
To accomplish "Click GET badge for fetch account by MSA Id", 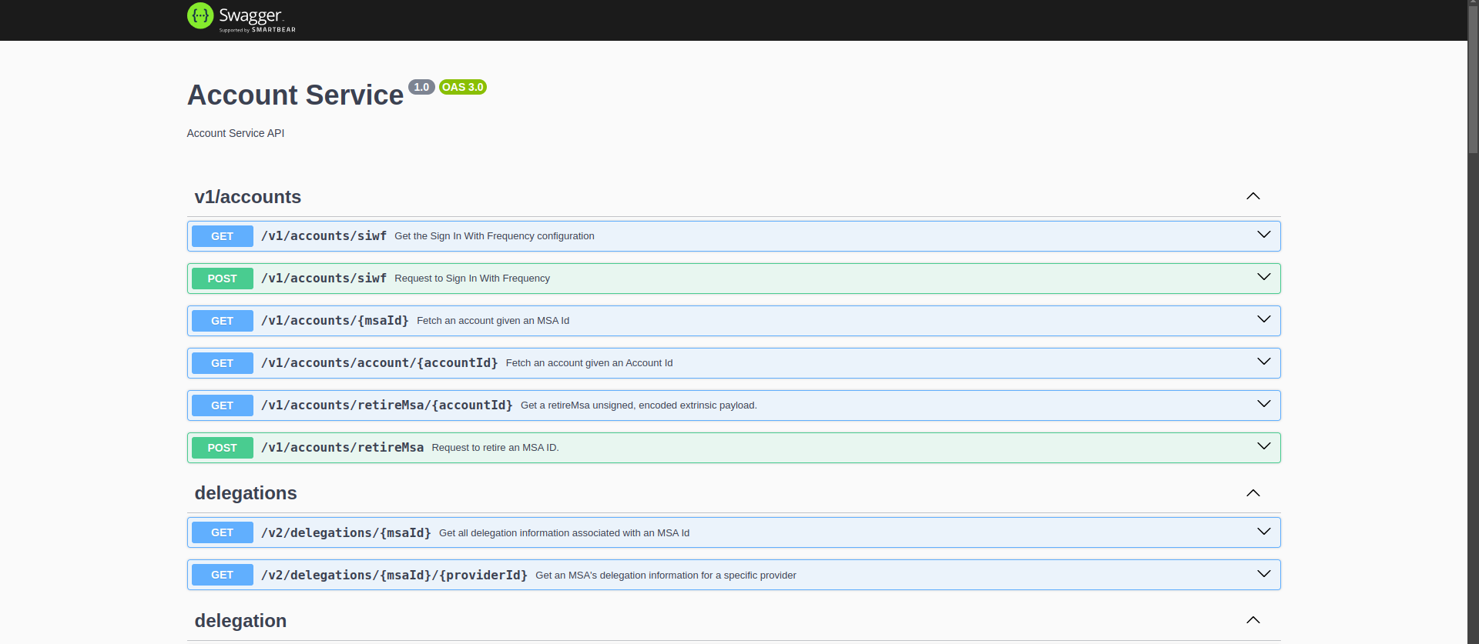I will (x=223, y=321).
